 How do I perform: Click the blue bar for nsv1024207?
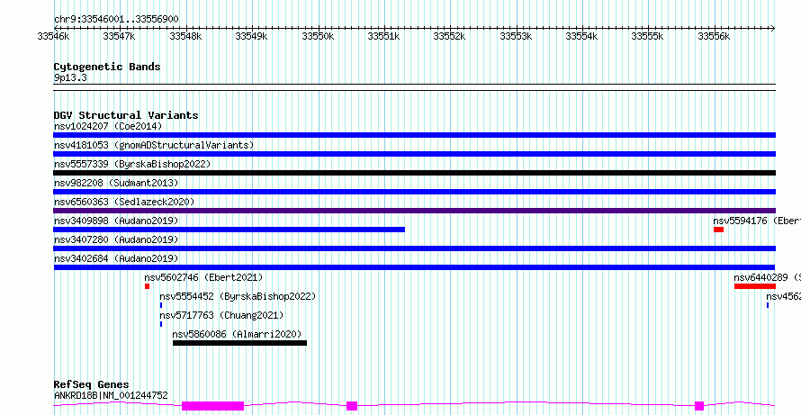click(414, 135)
